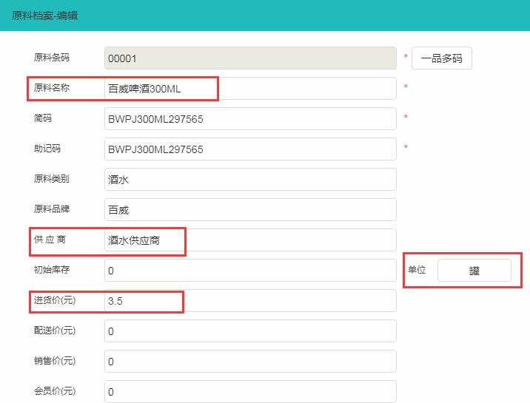Image resolution: width=530 pixels, height=403 pixels.
Task: Click the greyed 原料条码 field 00001
Action: [x=250, y=58]
